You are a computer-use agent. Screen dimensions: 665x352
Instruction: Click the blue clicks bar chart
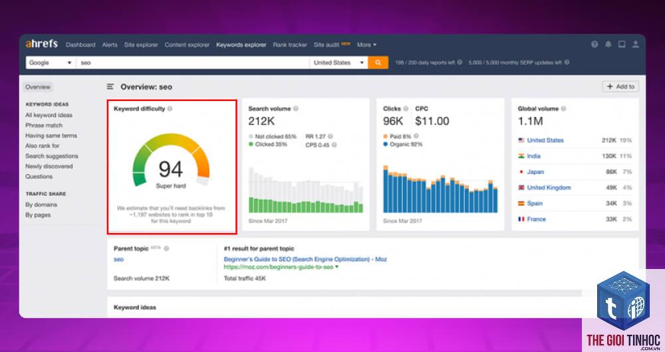(441, 189)
